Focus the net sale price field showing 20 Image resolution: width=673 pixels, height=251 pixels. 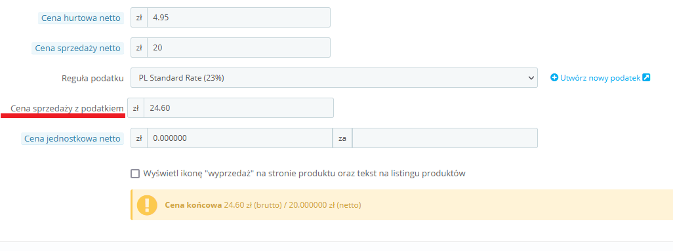[239, 48]
